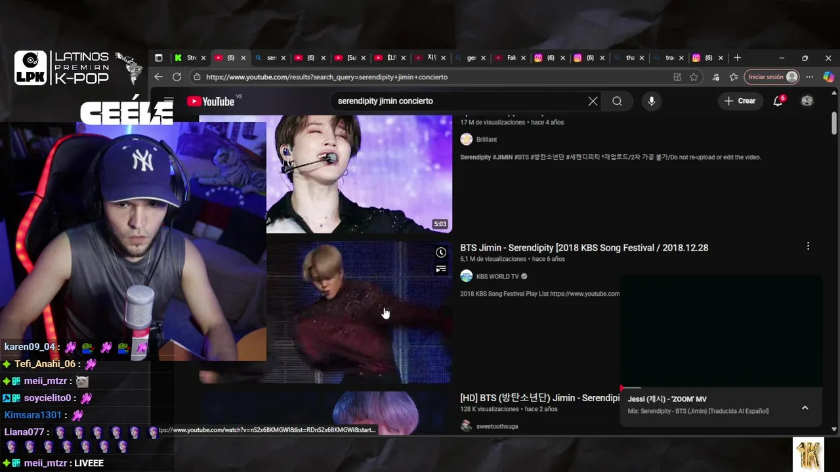Click Watch later clock on KBS Serendipity thumbnail
Image resolution: width=840 pixels, height=472 pixels.
click(441, 252)
